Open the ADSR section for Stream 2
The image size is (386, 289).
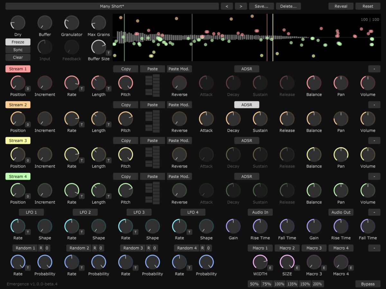[x=247, y=105]
